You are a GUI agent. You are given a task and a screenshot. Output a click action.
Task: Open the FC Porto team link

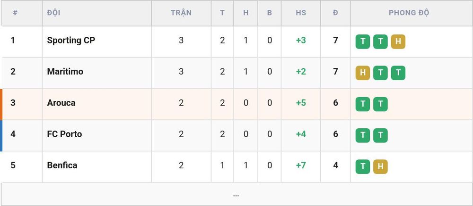click(x=64, y=134)
